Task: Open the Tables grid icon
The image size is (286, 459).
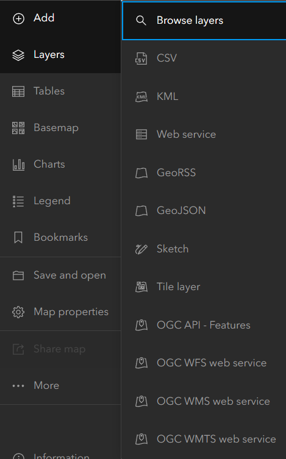Action: pyautogui.click(x=18, y=91)
